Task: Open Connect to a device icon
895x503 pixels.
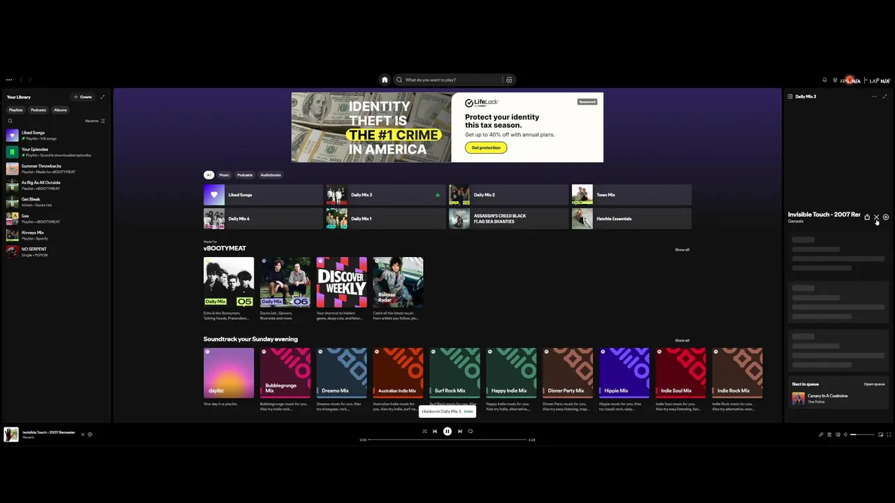Action: (838, 435)
